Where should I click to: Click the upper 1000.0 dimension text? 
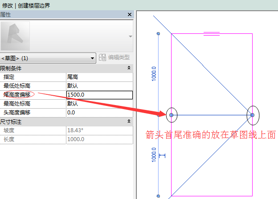tap(154, 73)
